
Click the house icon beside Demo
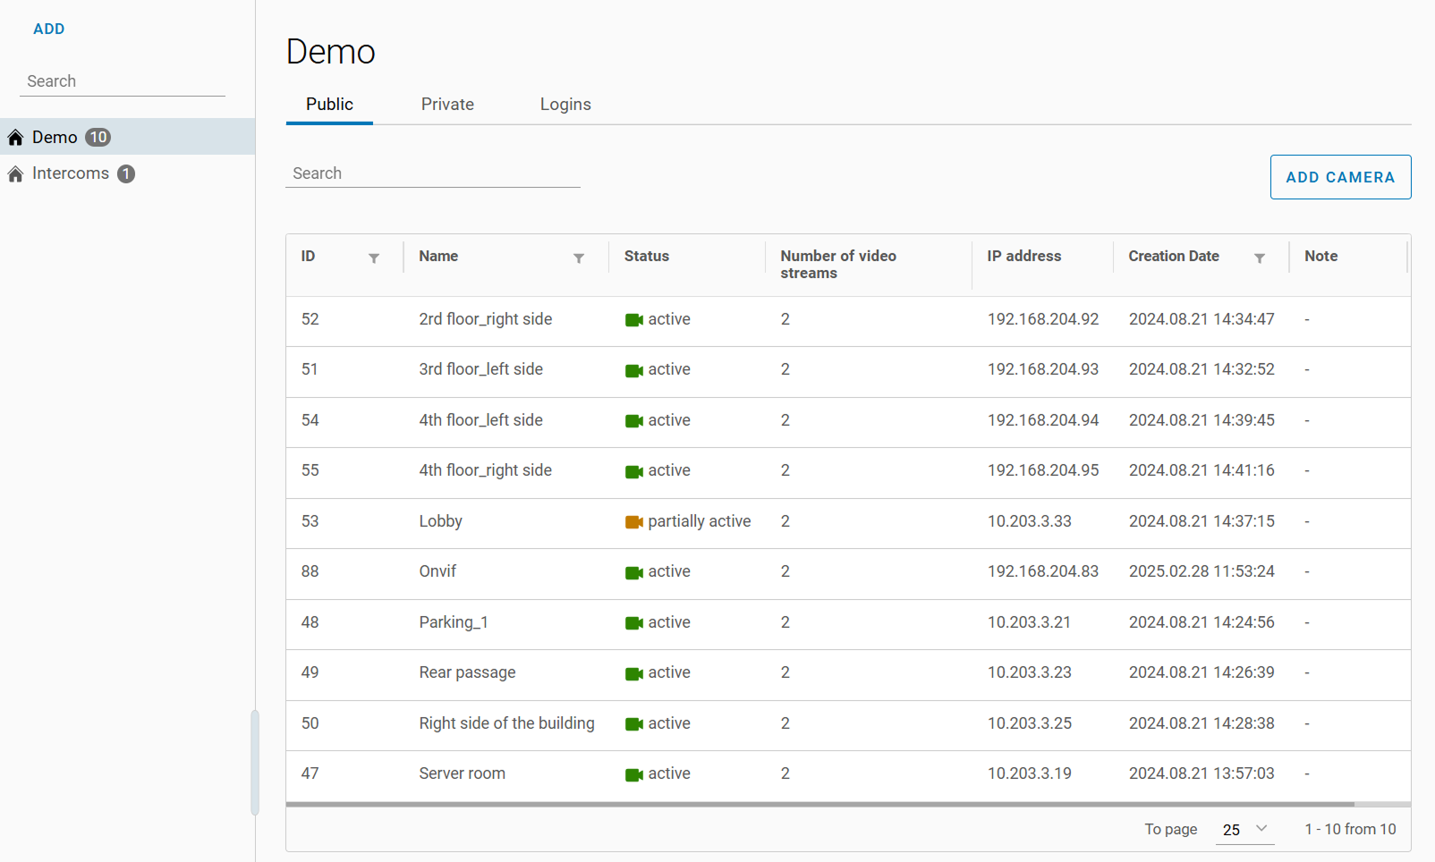[15, 138]
